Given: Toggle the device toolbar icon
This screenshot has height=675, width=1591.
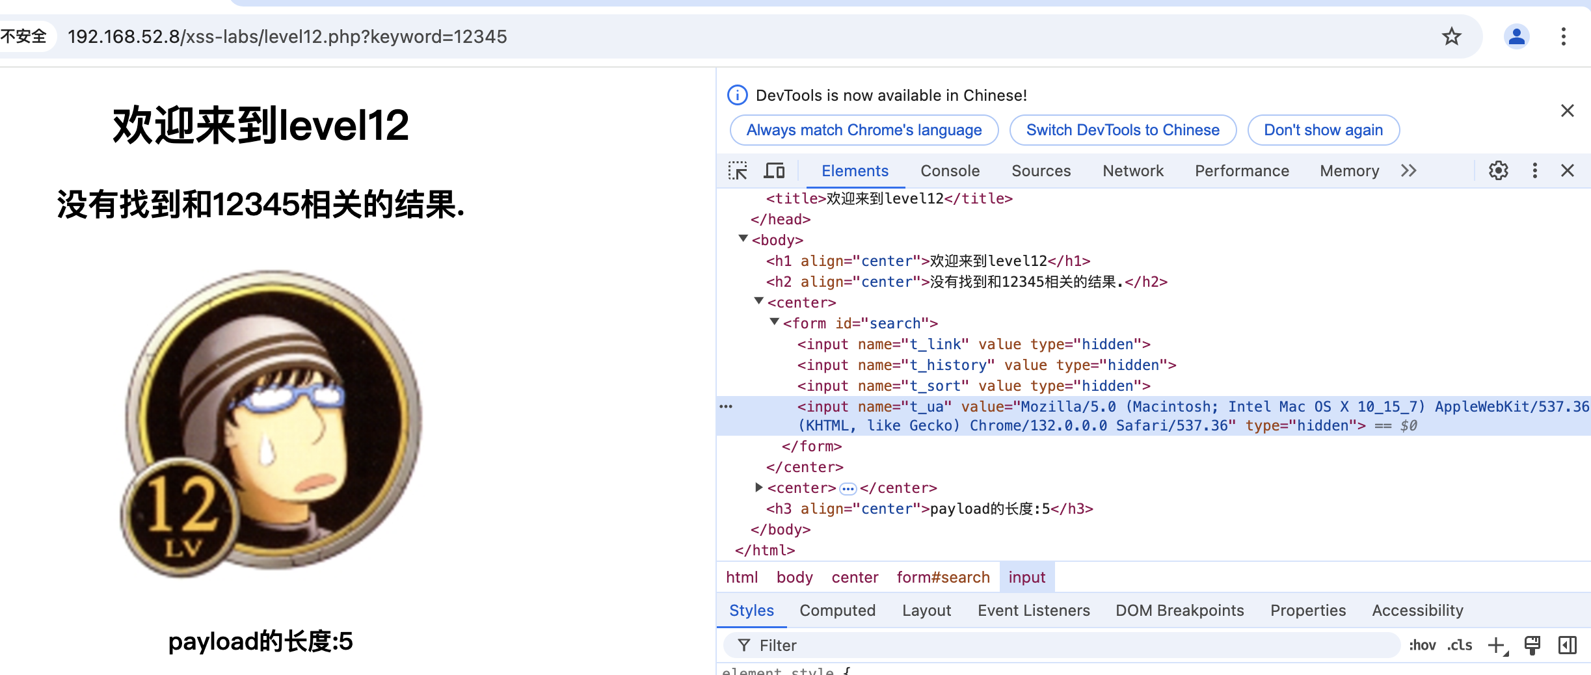Looking at the screenshot, I should (774, 171).
